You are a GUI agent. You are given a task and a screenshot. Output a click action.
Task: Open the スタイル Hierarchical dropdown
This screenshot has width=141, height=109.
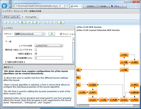point(44,34)
